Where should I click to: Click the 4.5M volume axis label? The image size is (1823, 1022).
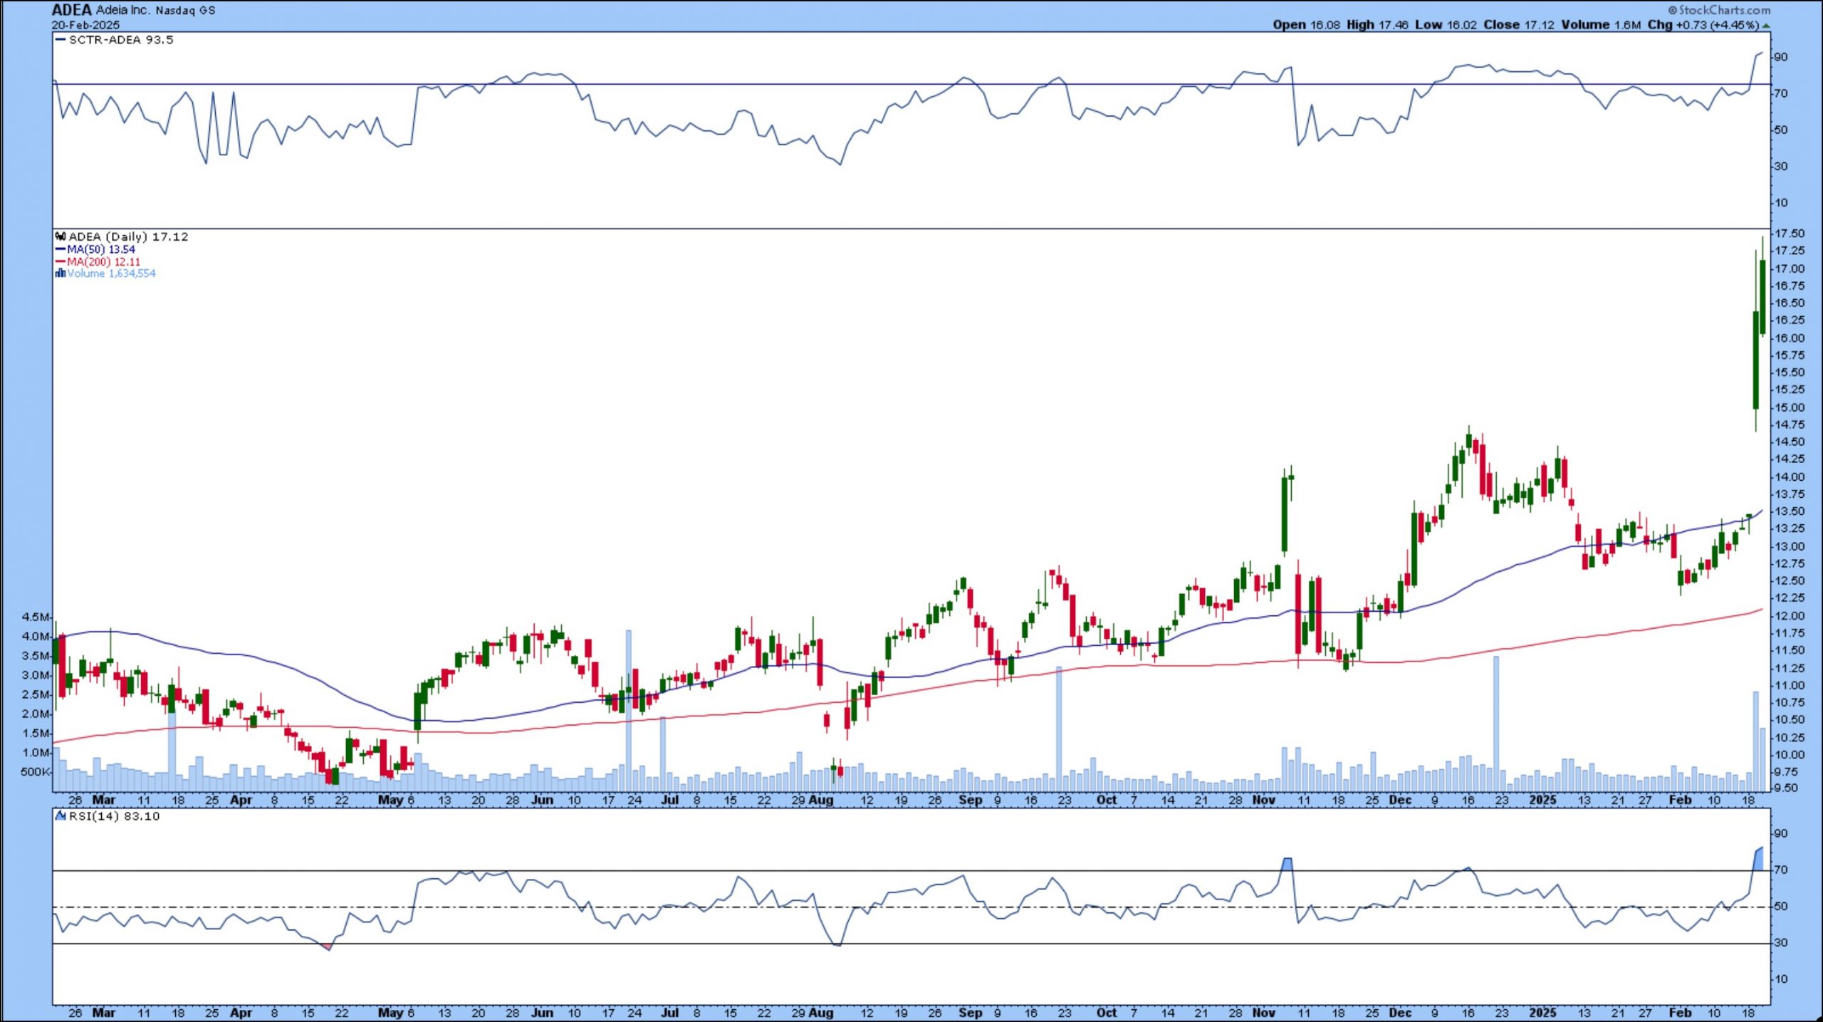[36, 617]
